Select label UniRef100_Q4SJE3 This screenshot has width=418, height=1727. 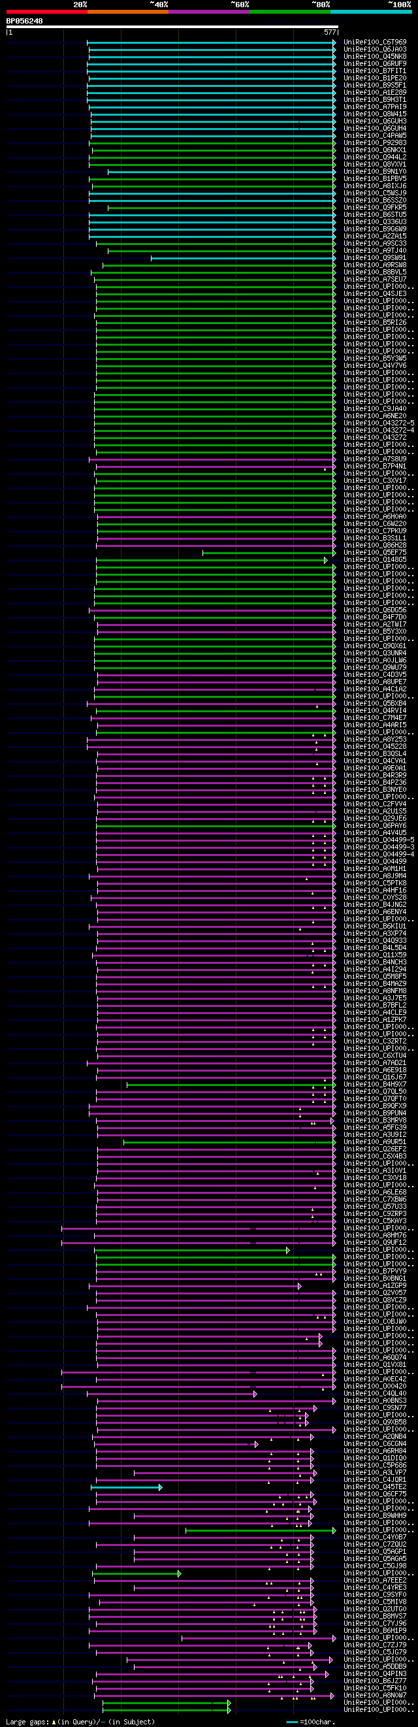tap(375, 293)
